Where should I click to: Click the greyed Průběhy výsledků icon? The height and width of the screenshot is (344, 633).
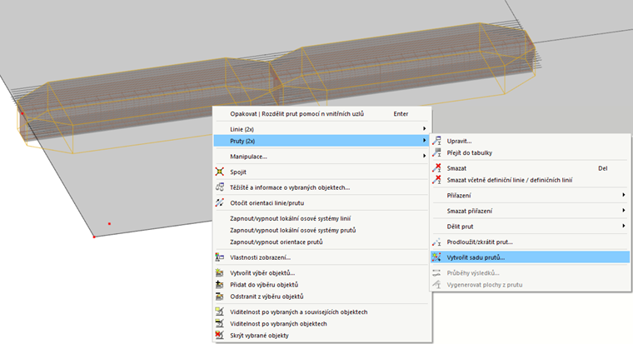436,273
